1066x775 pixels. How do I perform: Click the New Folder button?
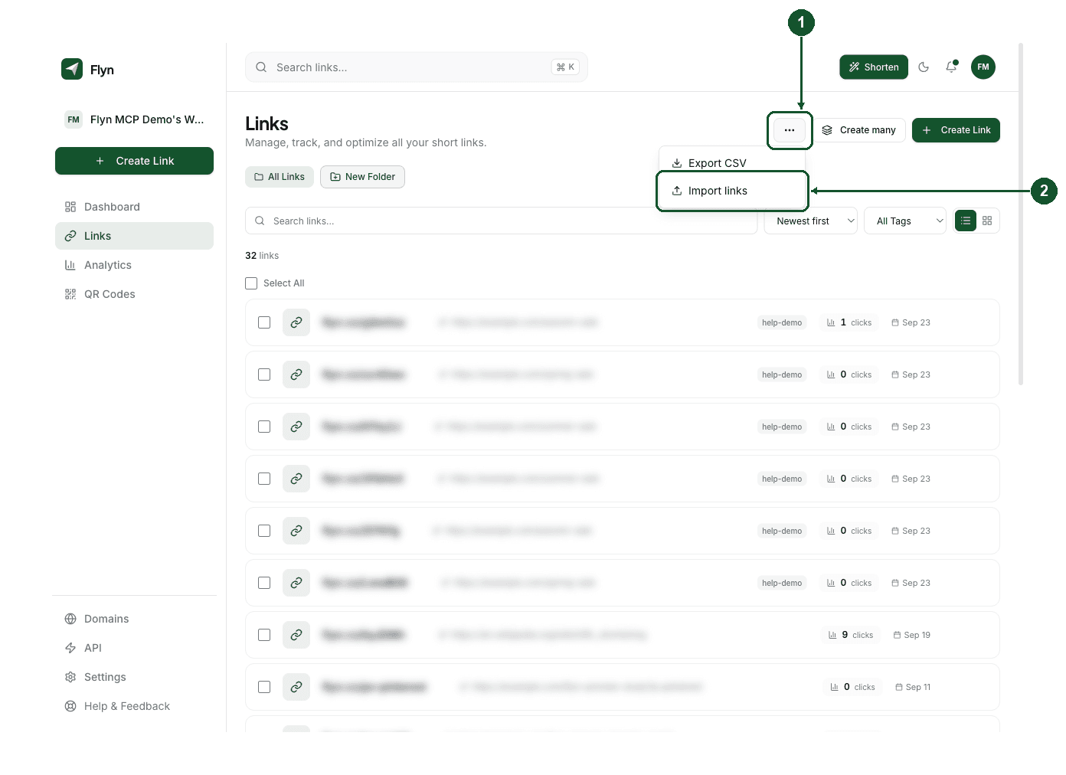pos(362,177)
